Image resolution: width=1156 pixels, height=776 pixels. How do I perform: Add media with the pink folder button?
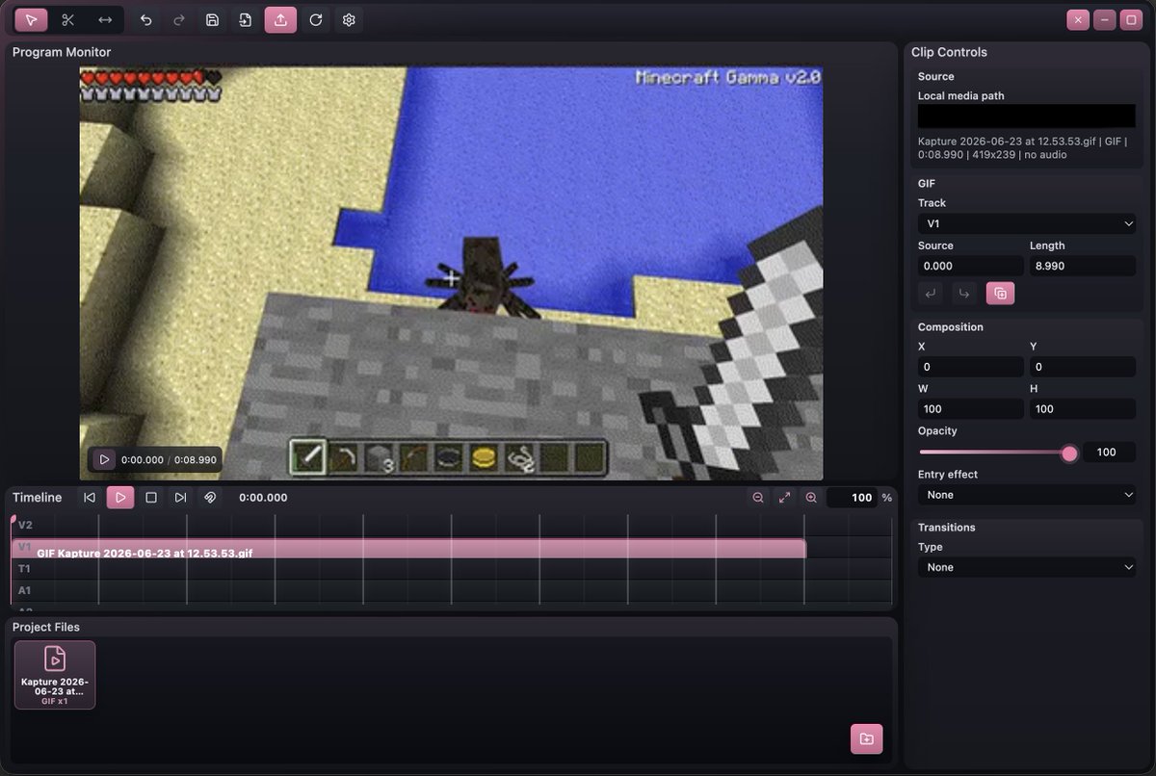[x=866, y=738]
